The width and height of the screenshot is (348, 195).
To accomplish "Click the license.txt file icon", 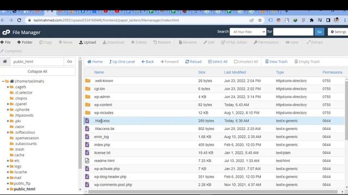I will pos(87,153).
